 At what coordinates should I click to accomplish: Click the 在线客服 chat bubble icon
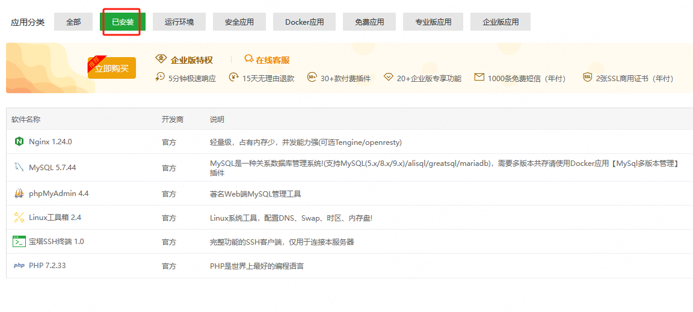point(249,60)
